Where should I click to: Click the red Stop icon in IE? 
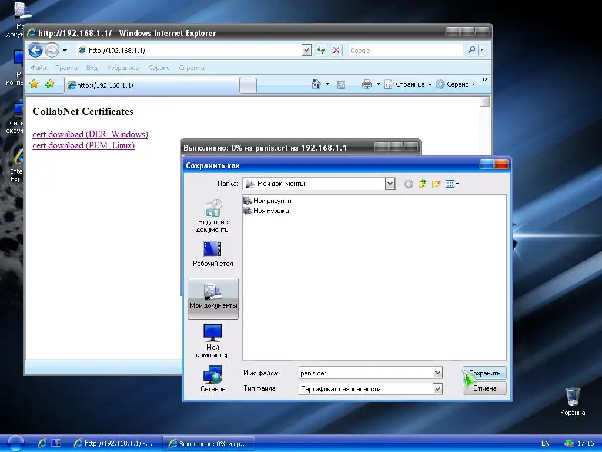pyautogui.click(x=336, y=51)
